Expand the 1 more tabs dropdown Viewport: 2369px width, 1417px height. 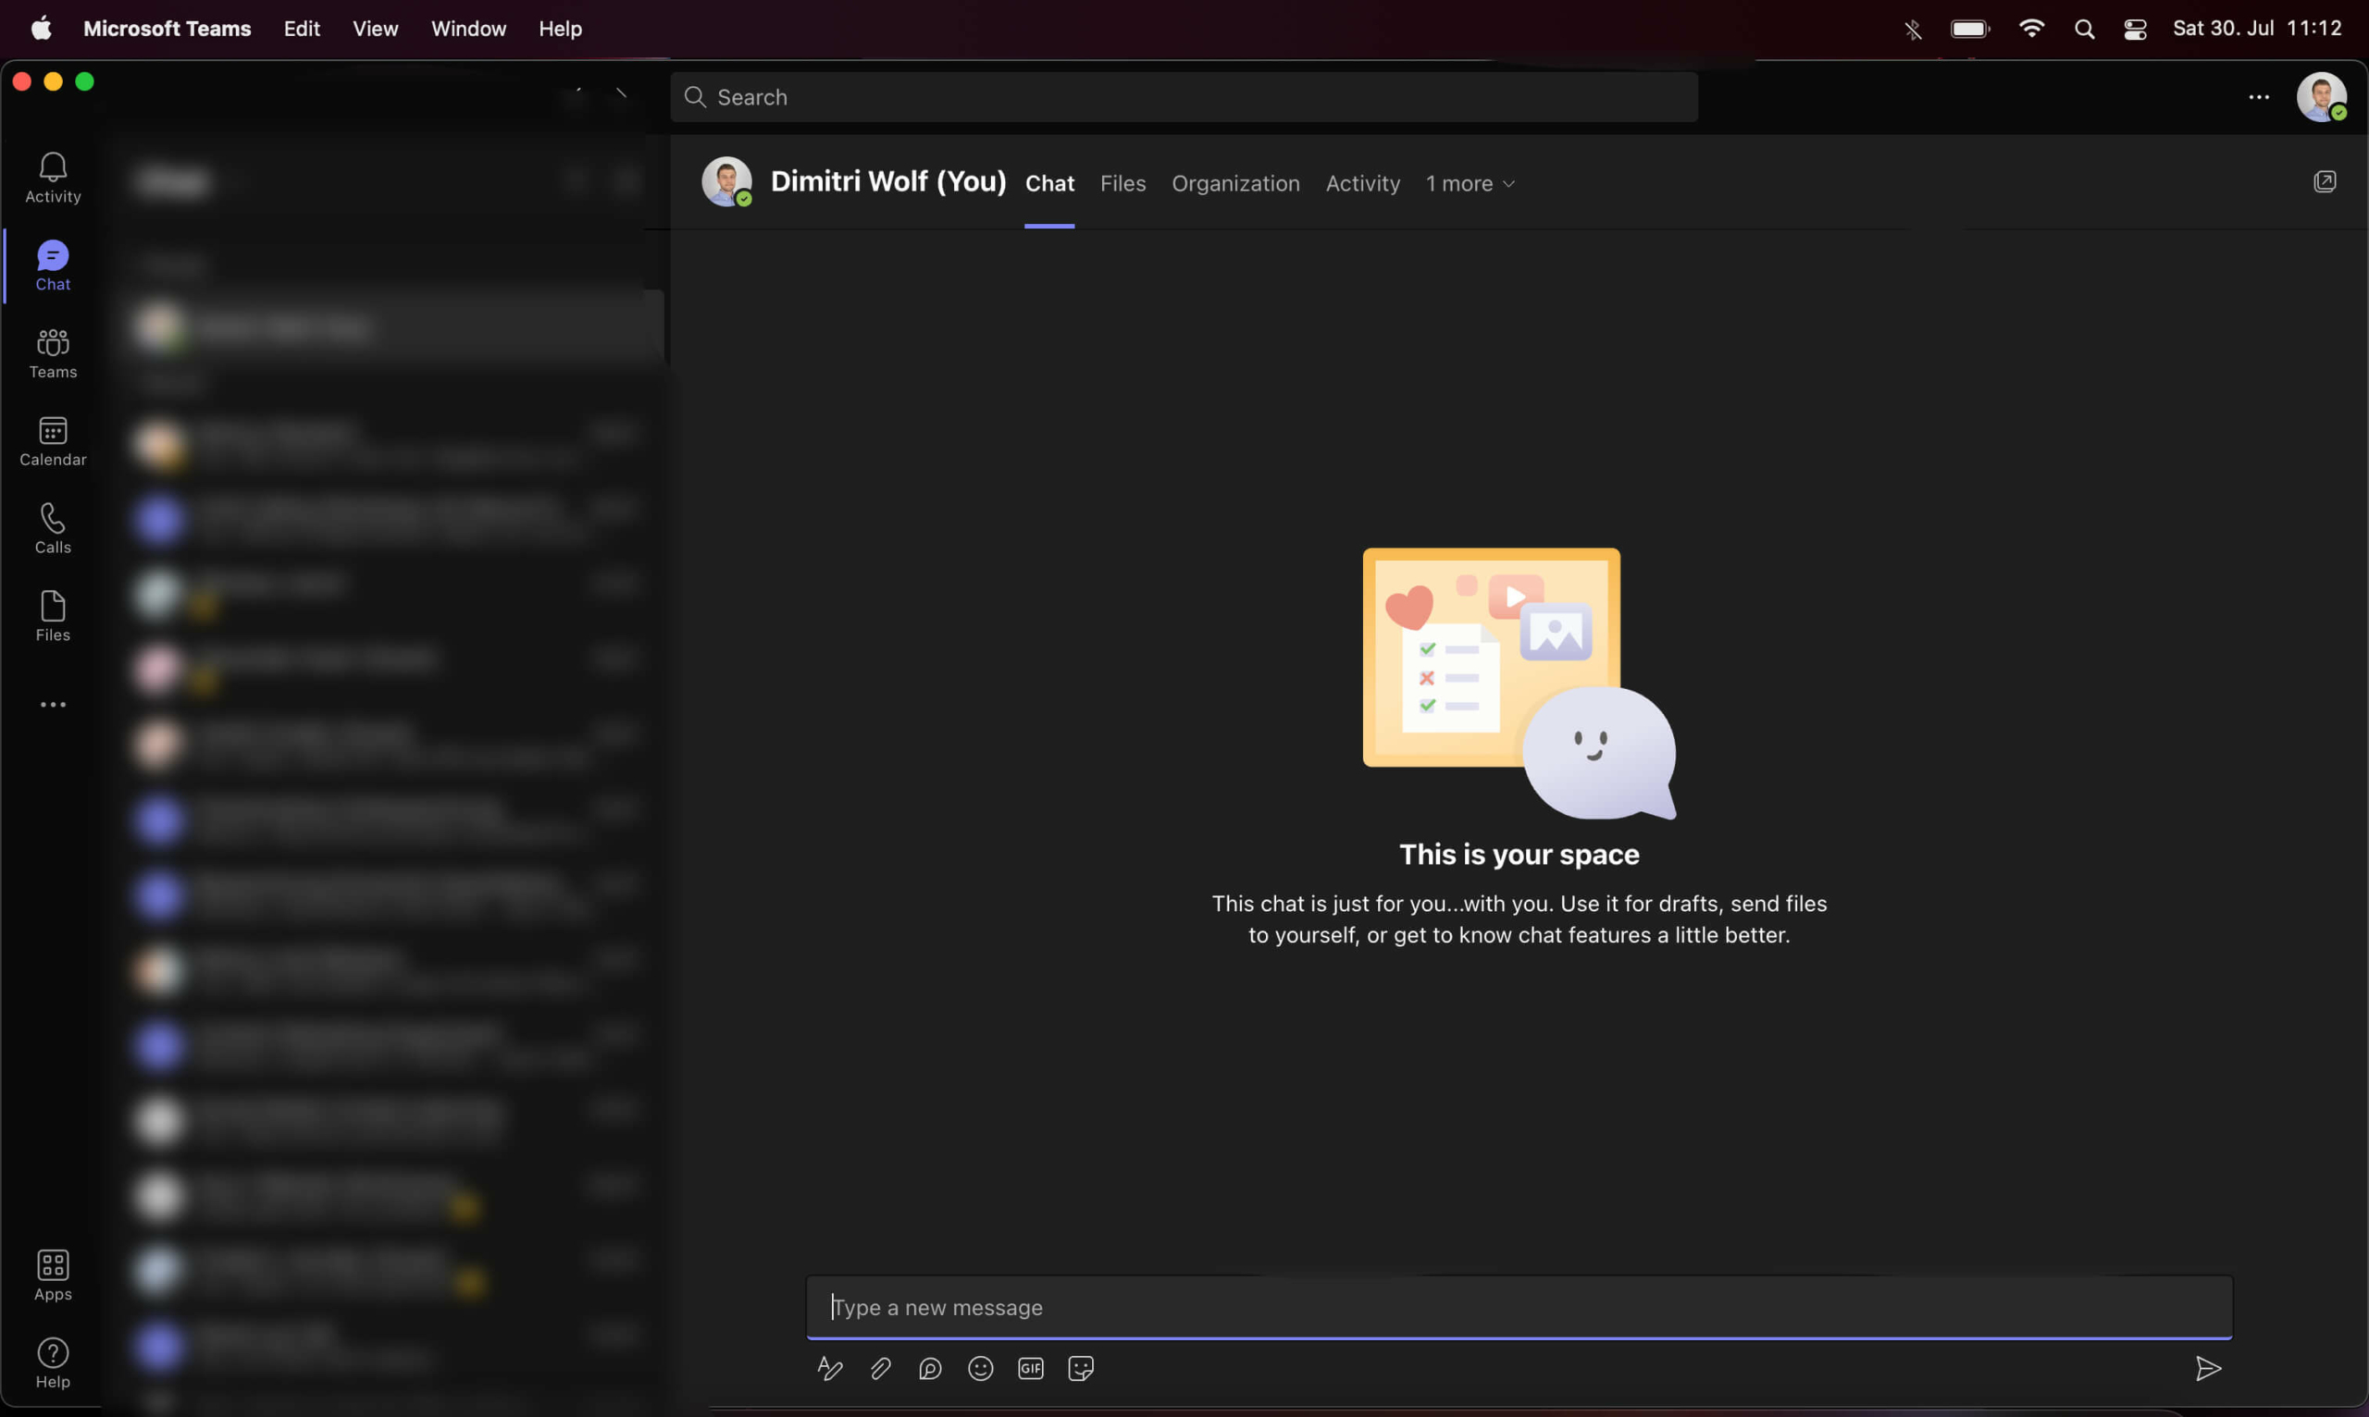tap(1470, 183)
